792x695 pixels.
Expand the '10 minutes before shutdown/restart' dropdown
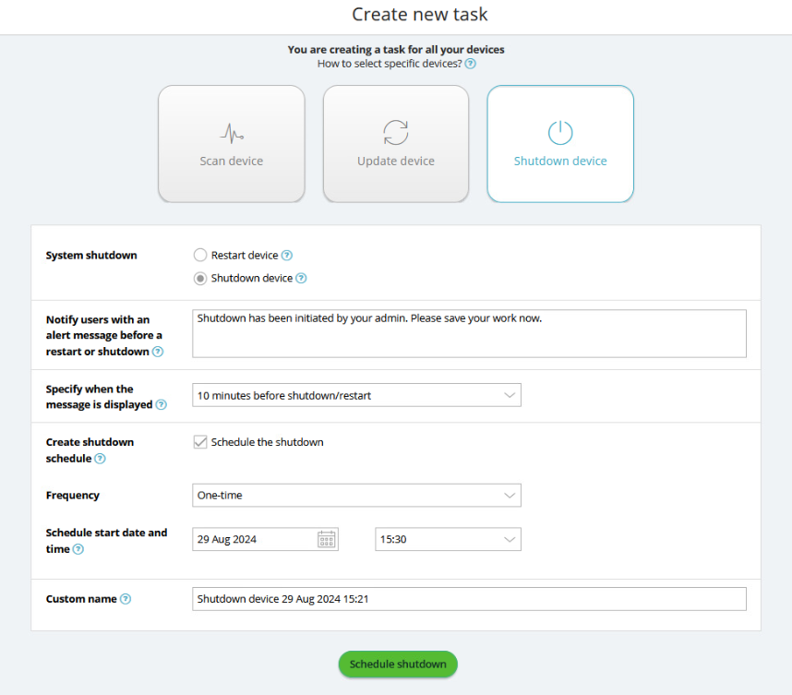(x=356, y=395)
